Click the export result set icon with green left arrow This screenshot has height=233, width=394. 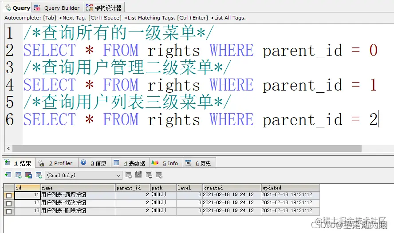click(x=8, y=175)
